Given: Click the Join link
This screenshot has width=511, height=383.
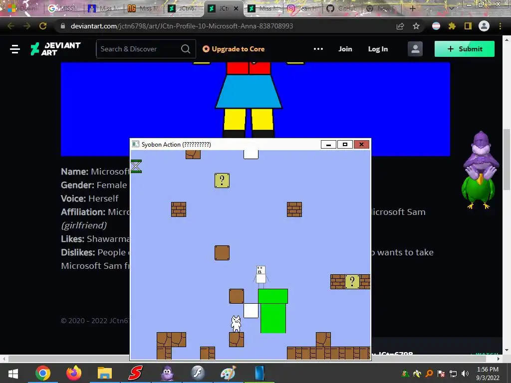Looking at the screenshot, I should [345, 49].
